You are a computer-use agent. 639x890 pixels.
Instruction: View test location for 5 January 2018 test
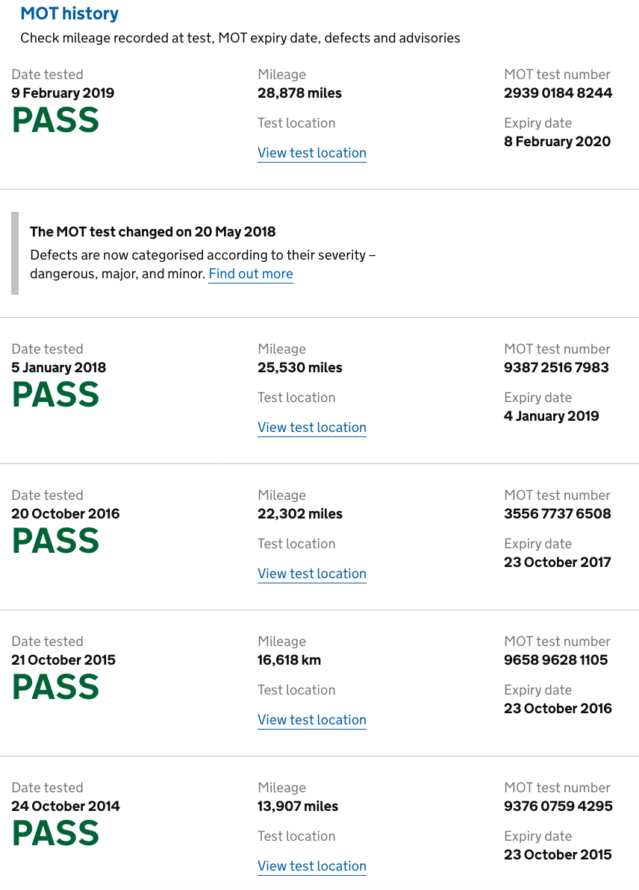tap(312, 427)
